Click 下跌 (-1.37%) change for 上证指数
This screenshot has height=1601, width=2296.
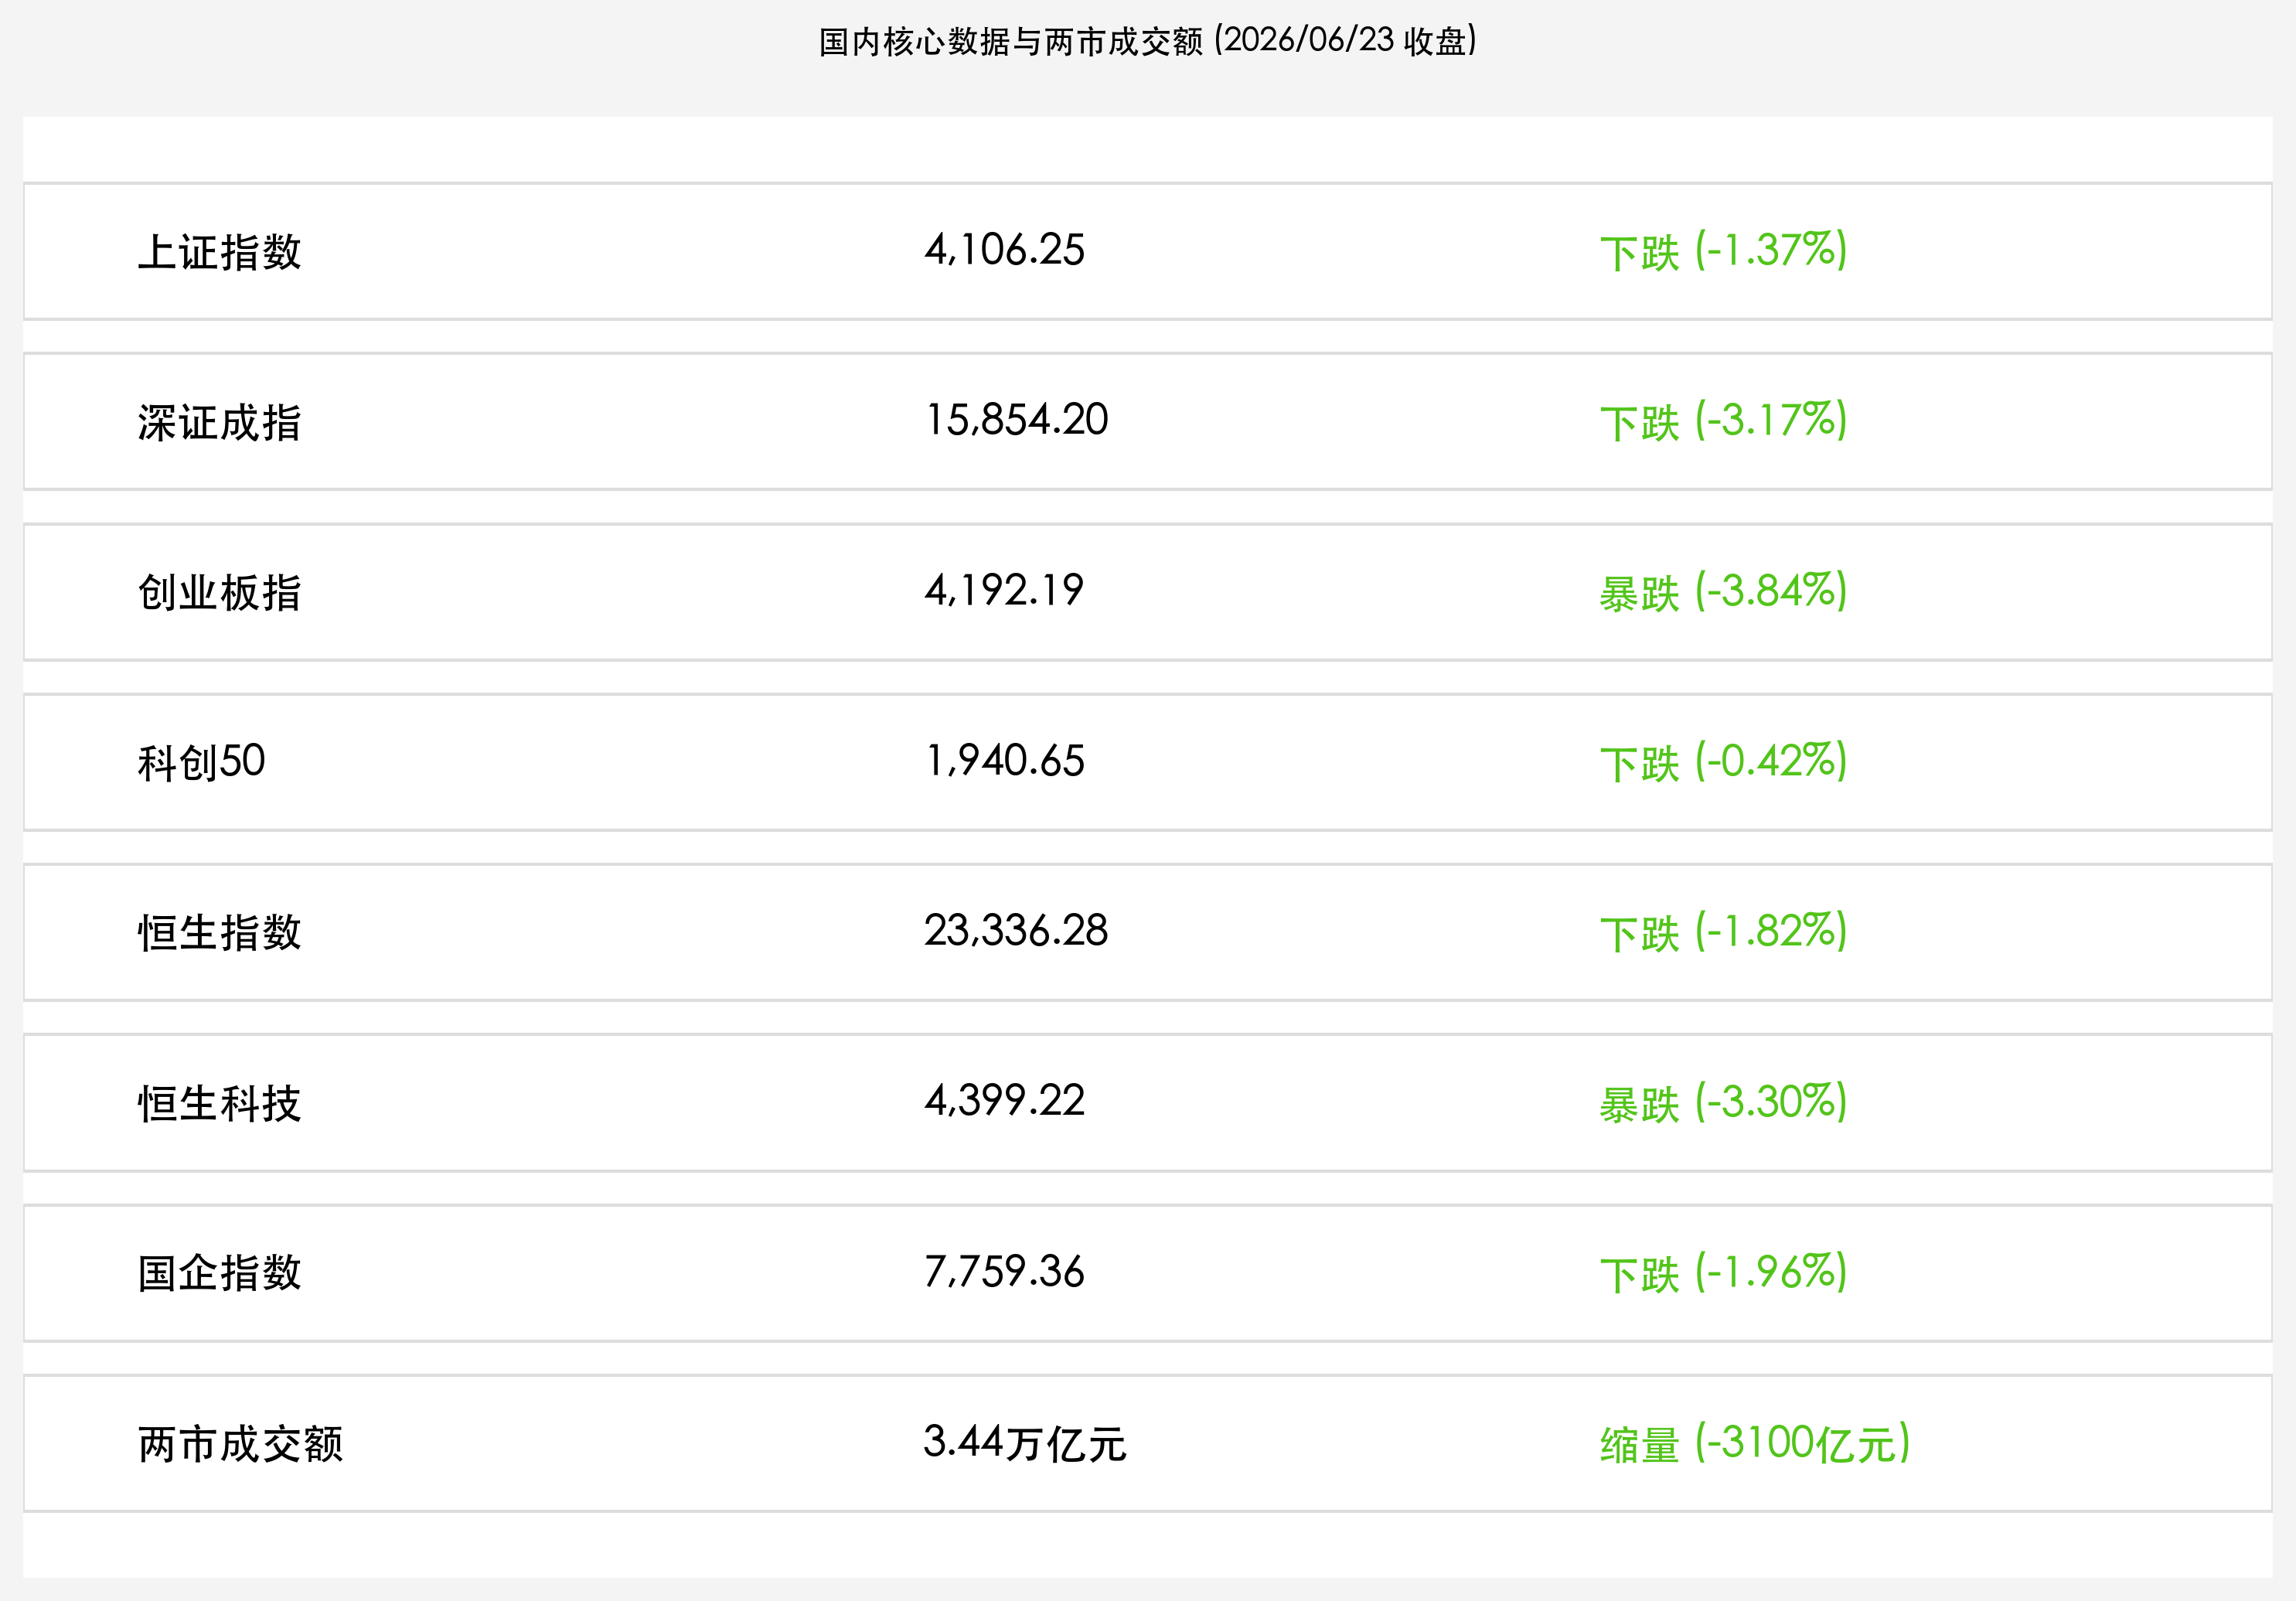1723,251
